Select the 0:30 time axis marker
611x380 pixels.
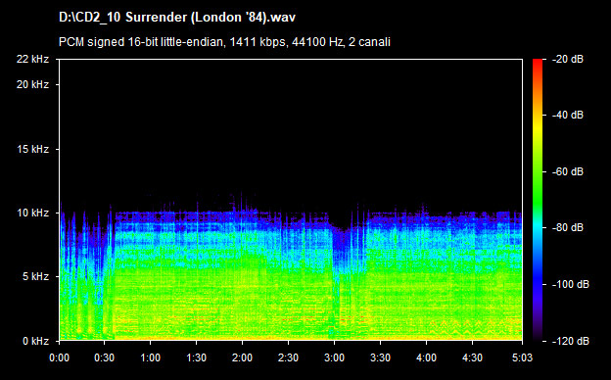click(x=105, y=357)
